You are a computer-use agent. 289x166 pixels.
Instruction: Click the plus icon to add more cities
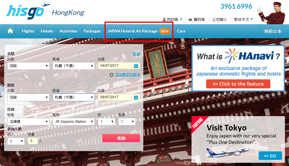(x=111, y=75)
